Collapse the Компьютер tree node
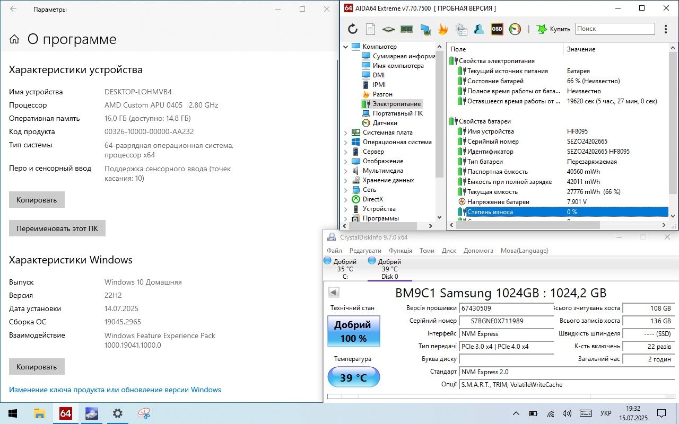 point(346,47)
